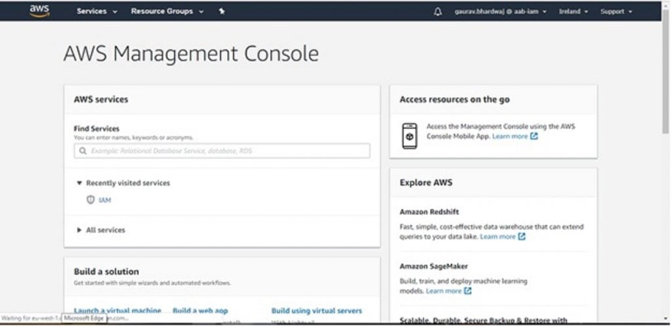Image resolution: width=672 pixels, height=326 pixels.
Task: Click the mobile phone app icon
Action: (409, 136)
